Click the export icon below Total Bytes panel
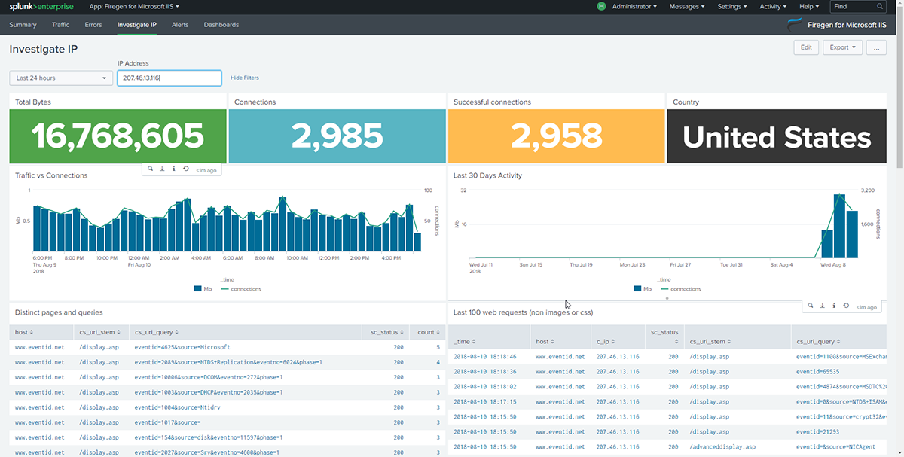Viewport: 904px width, 457px height. pos(162,169)
